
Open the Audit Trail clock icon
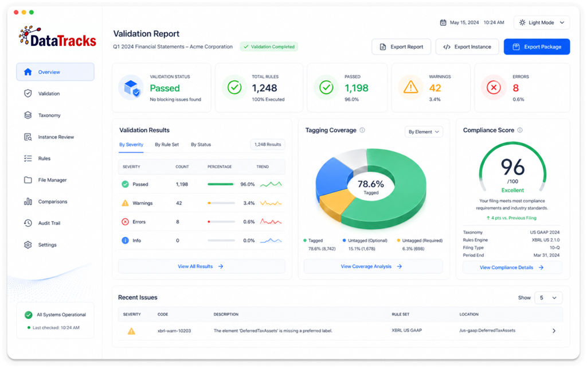[28, 223]
